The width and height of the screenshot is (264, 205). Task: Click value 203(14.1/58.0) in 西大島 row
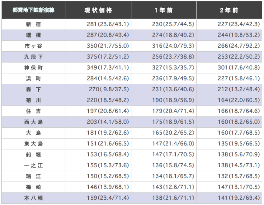click(108, 122)
